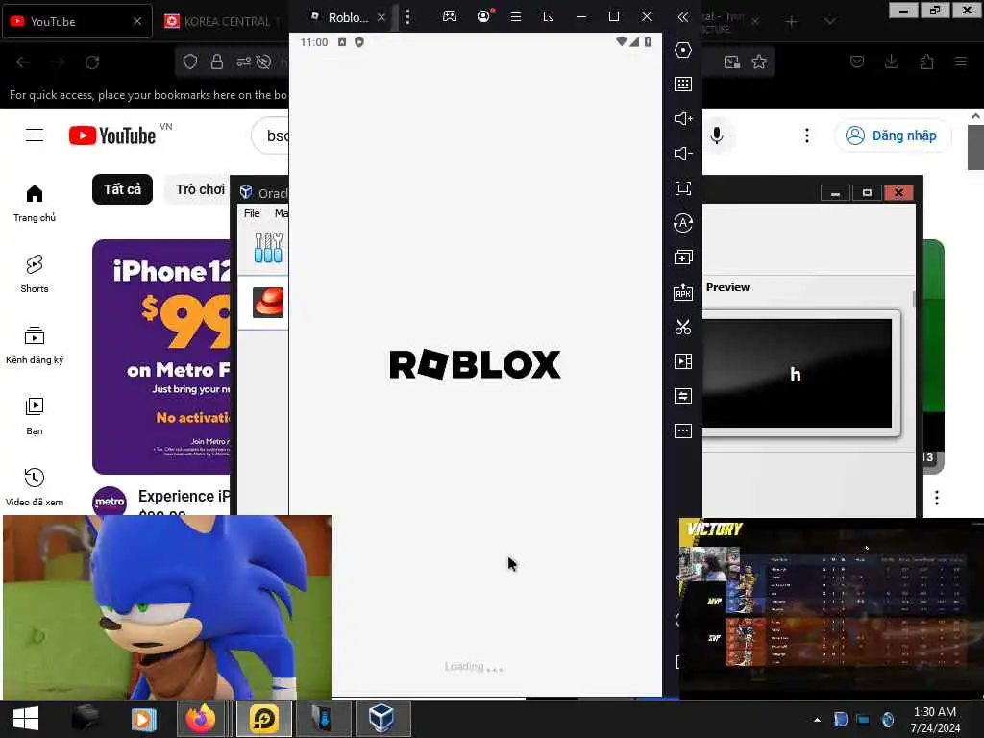The height and width of the screenshot is (738, 984).
Task: Click the LDPlayer mini-window mode icon
Action: (549, 17)
